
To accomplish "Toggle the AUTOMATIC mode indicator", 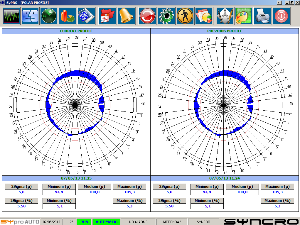I will 106,222.
